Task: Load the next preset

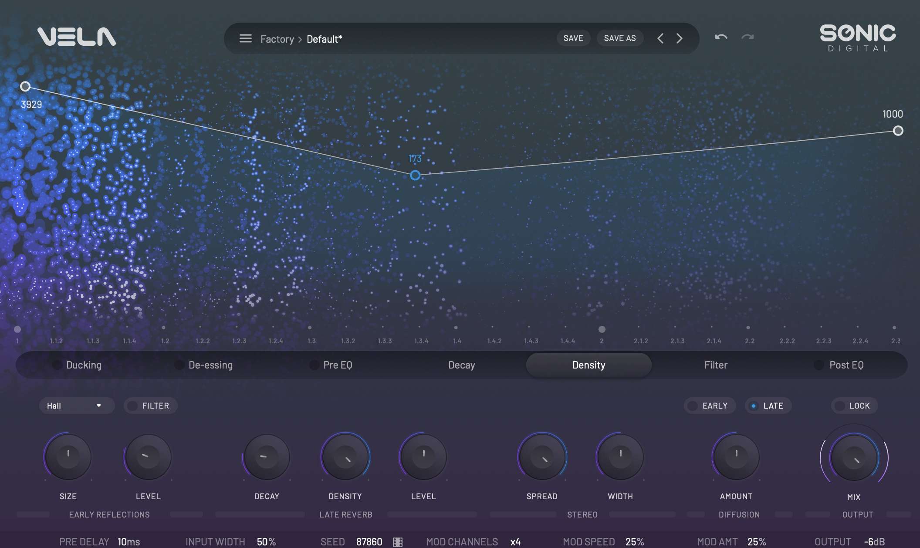Action: pyautogui.click(x=680, y=38)
